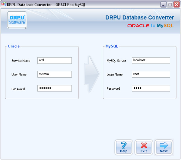
Task: Click the Password label in Oracle group
Action: coord(18,89)
